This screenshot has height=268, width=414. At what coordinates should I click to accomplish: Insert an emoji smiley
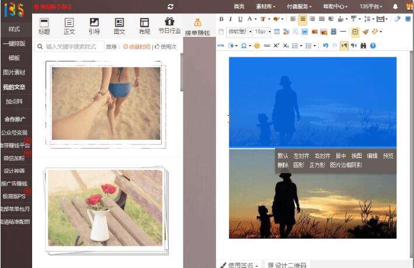coord(257,46)
